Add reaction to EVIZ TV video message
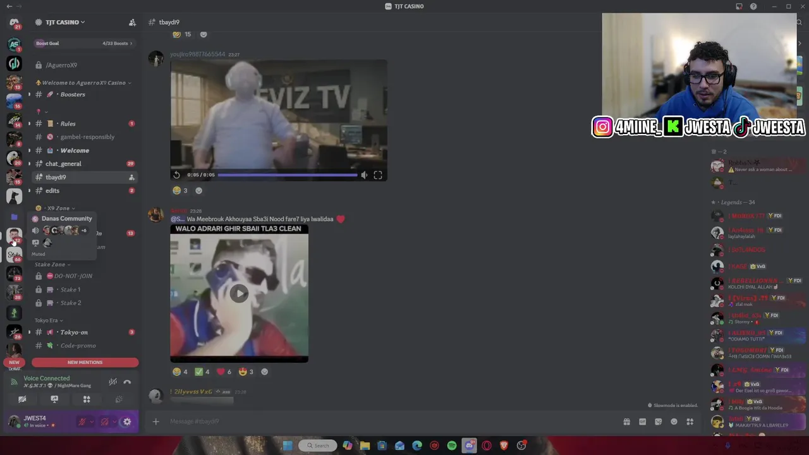This screenshot has width=809, height=455. [x=198, y=190]
